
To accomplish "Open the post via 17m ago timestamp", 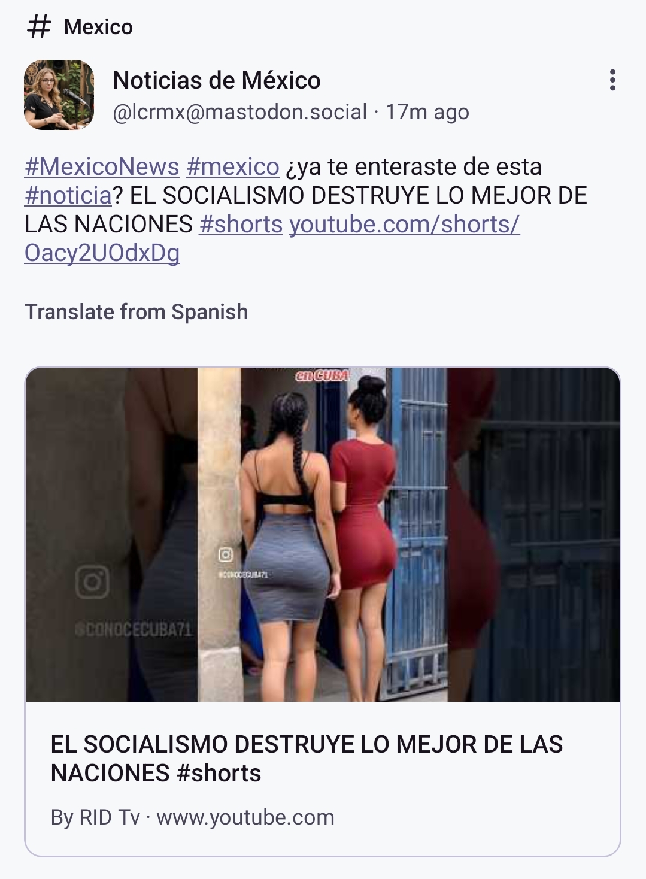I will pos(427,112).
